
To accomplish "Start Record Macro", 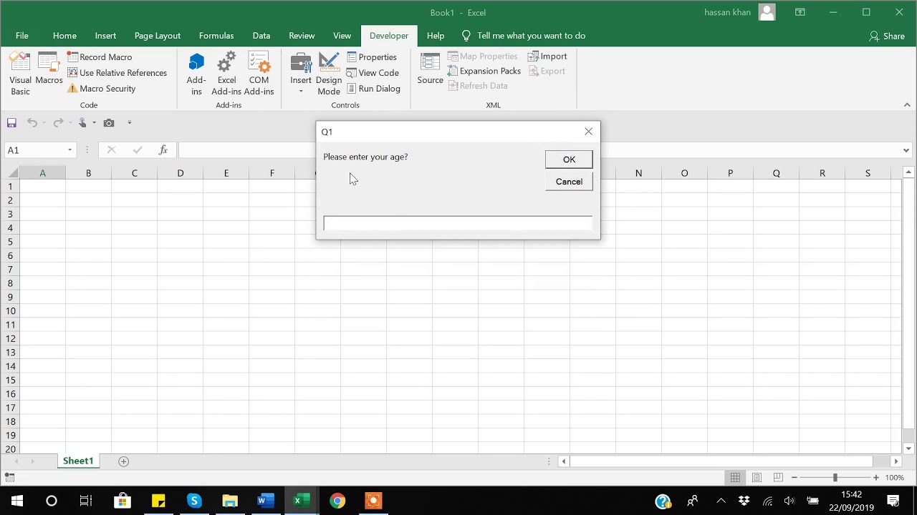I will click(100, 57).
